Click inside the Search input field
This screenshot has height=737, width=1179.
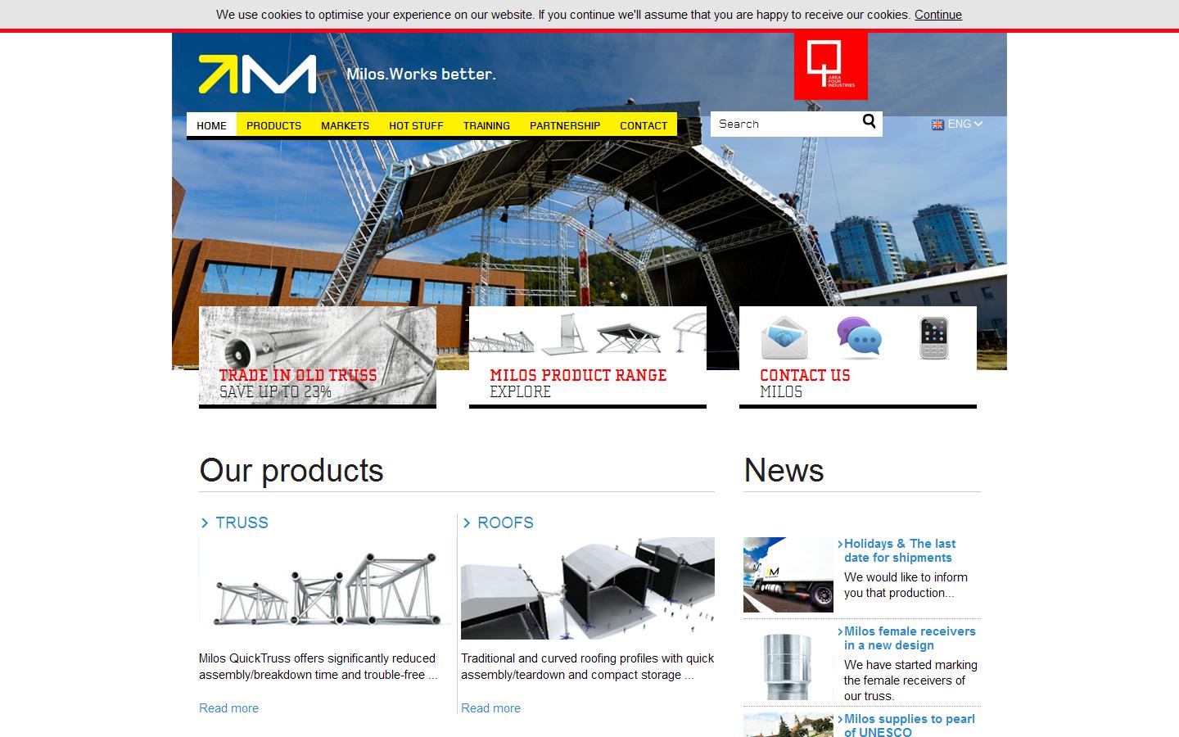pyautogui.click(x=782, y=123)
